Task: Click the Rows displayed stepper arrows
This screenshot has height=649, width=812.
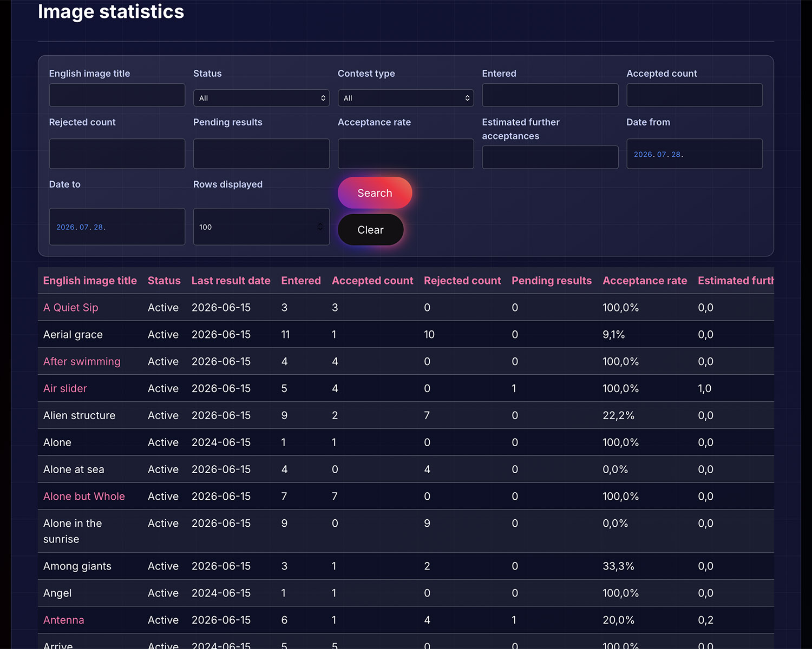Action: (320, 227)
